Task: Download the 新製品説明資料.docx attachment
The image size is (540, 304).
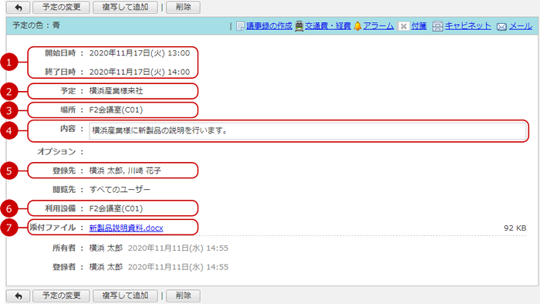Action: (126, 228)
